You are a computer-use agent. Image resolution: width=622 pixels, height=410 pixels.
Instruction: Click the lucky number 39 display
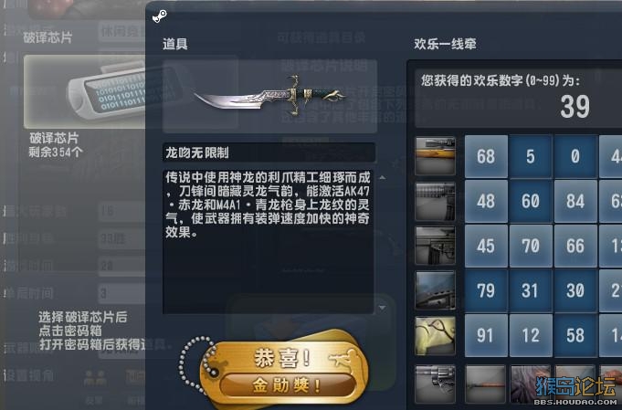tap(575, 107)
